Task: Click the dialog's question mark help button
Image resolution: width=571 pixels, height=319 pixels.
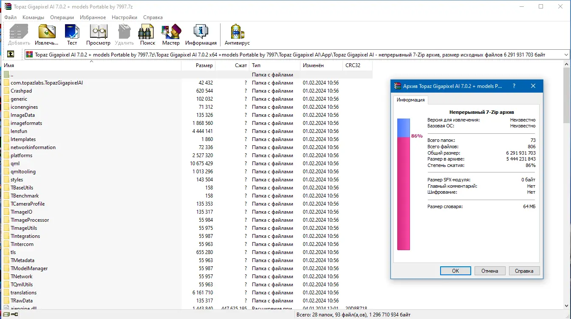Action: 514,86
